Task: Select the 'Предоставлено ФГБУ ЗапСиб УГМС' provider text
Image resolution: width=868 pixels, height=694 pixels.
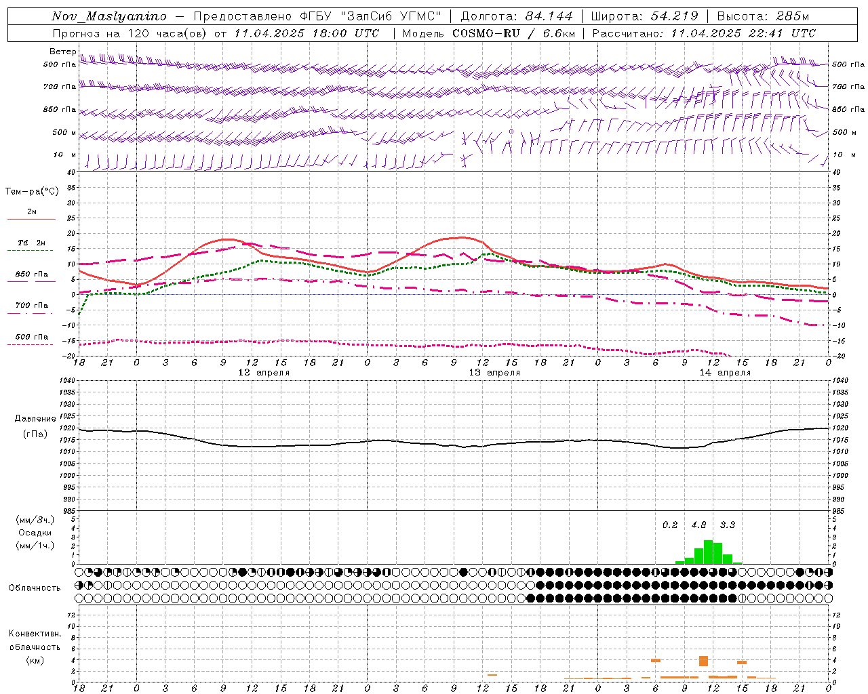Action: coord(317,16)
